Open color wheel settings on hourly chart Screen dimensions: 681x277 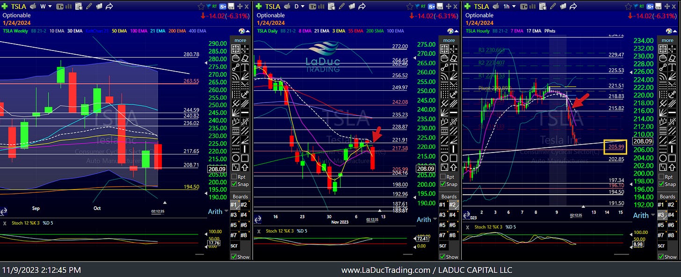[668, 31]
